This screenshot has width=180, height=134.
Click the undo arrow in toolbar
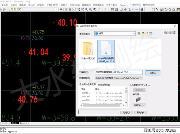coord(100,9)
